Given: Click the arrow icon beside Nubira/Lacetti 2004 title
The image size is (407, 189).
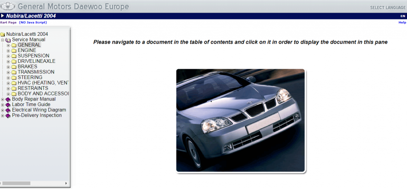Looking at the screenshot, I should (3, 16).
